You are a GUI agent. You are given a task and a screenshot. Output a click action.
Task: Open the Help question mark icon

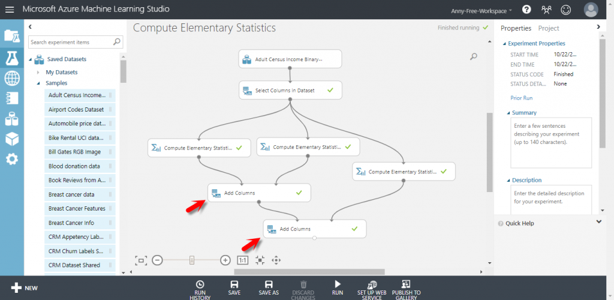(x=526, y=10)
